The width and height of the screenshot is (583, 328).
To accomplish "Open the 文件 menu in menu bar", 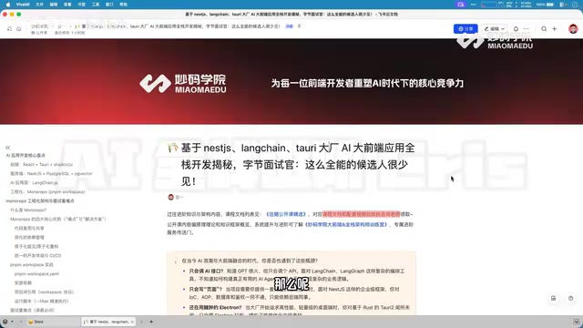I will pos(39,5).
